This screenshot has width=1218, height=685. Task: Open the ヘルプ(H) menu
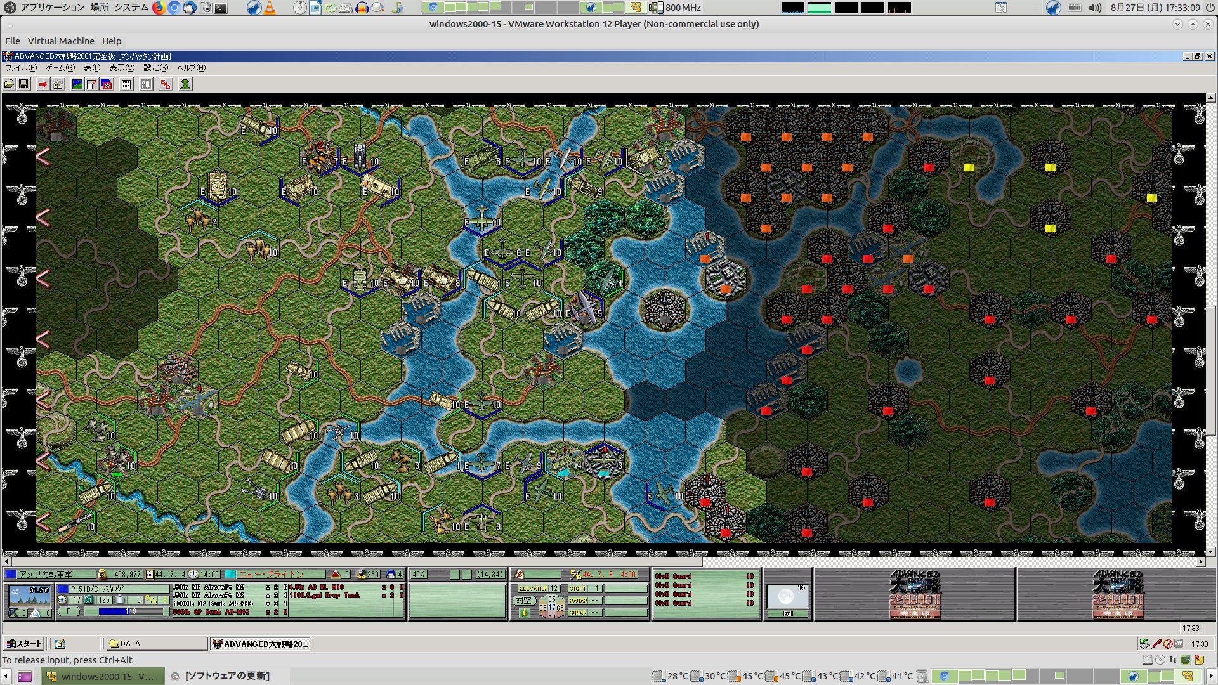click(x=191, y=68)
